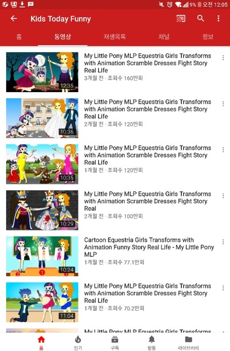Image resolution: width=230 pixels, height=351 pixels.
Task: Play the castle sword thumbnail video 10:29
Action: tap(42, 210)
